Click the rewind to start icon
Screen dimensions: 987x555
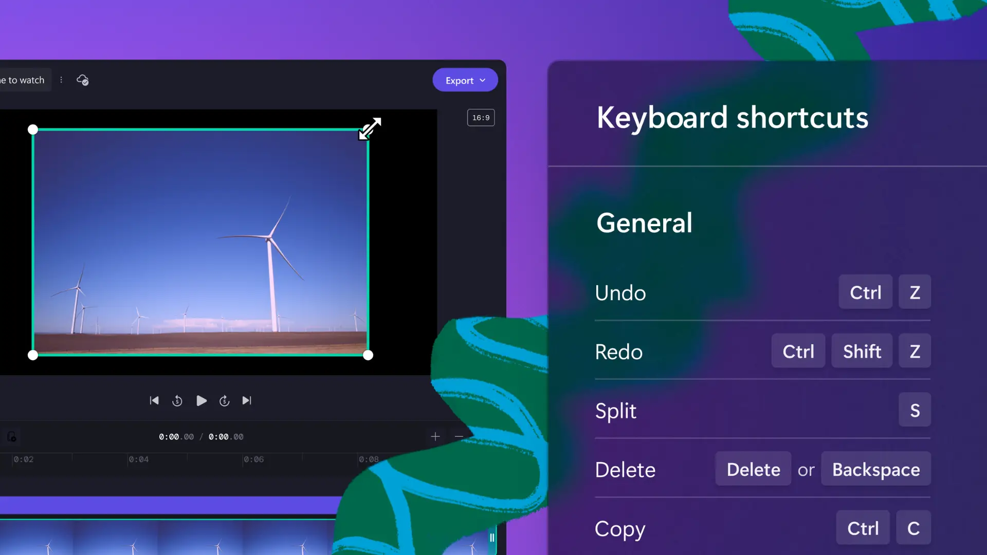154,400
